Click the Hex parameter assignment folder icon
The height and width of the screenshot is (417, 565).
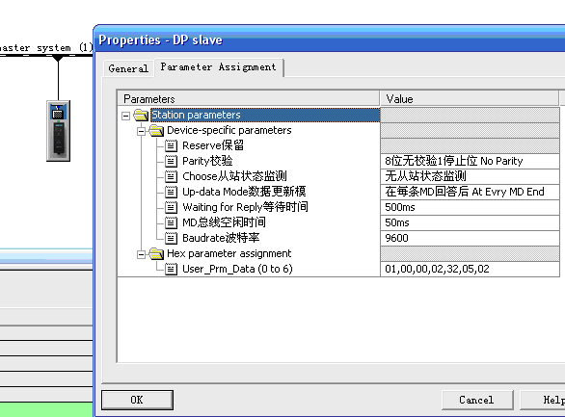156,254
